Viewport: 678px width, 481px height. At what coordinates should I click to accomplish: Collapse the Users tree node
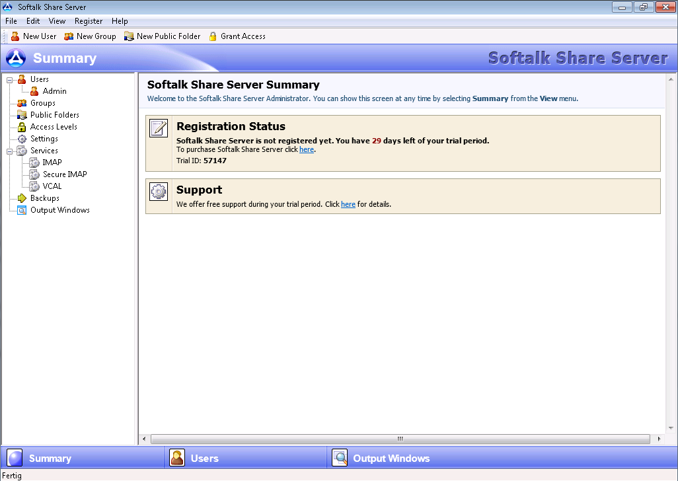pyautogui.click(x=10, y=79)
